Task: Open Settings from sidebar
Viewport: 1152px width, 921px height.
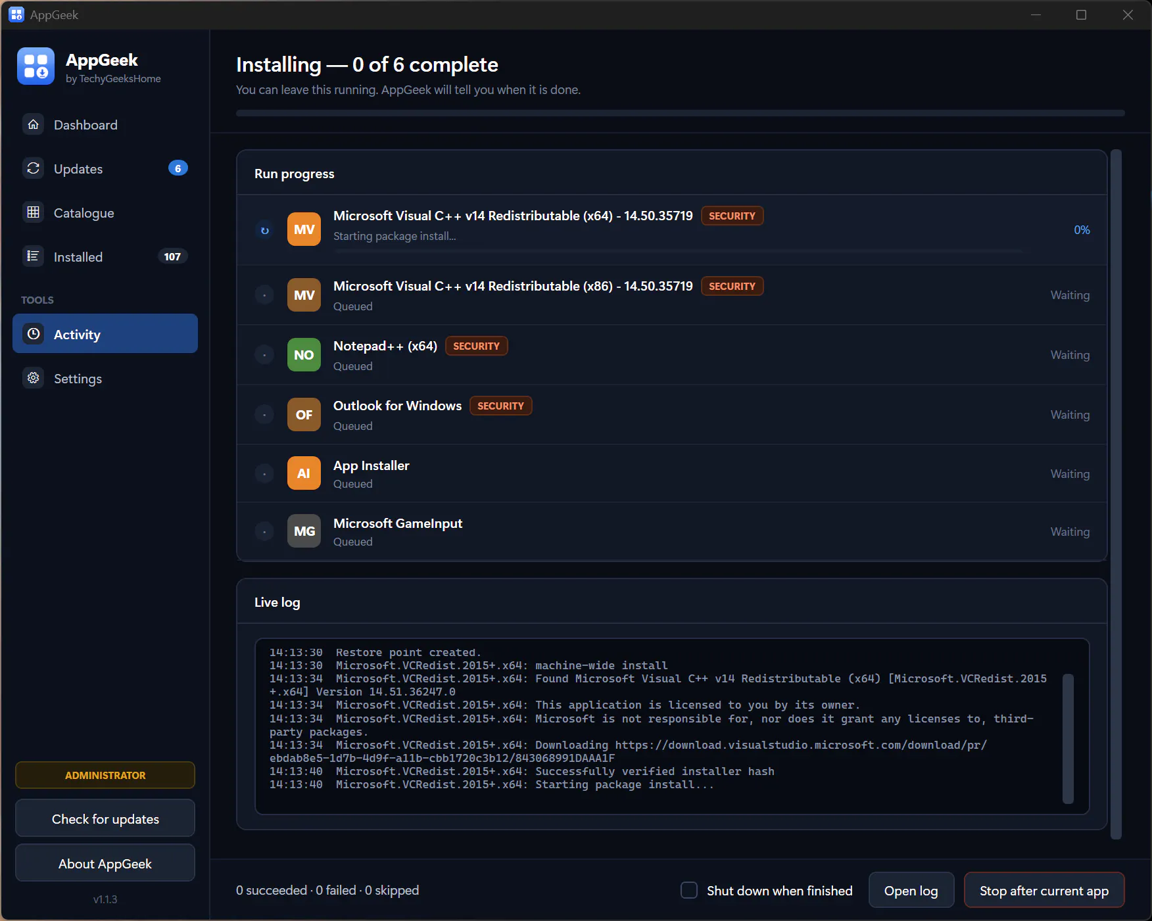Action: tap(105, 379)
